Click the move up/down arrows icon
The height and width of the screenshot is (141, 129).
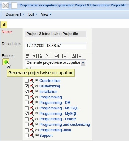click(x=56, y=56)
